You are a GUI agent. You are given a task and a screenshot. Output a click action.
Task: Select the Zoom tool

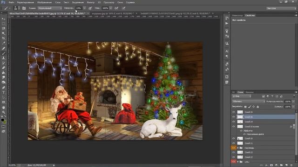point(3,112)
